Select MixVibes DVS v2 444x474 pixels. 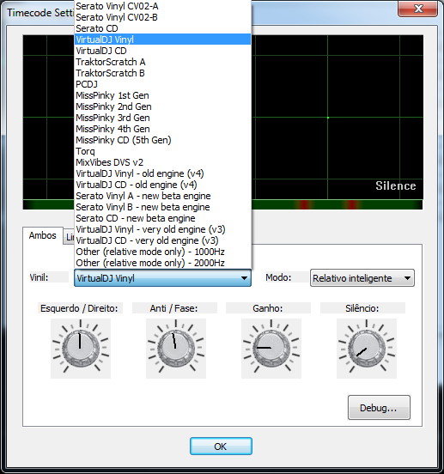click(162, 162)
